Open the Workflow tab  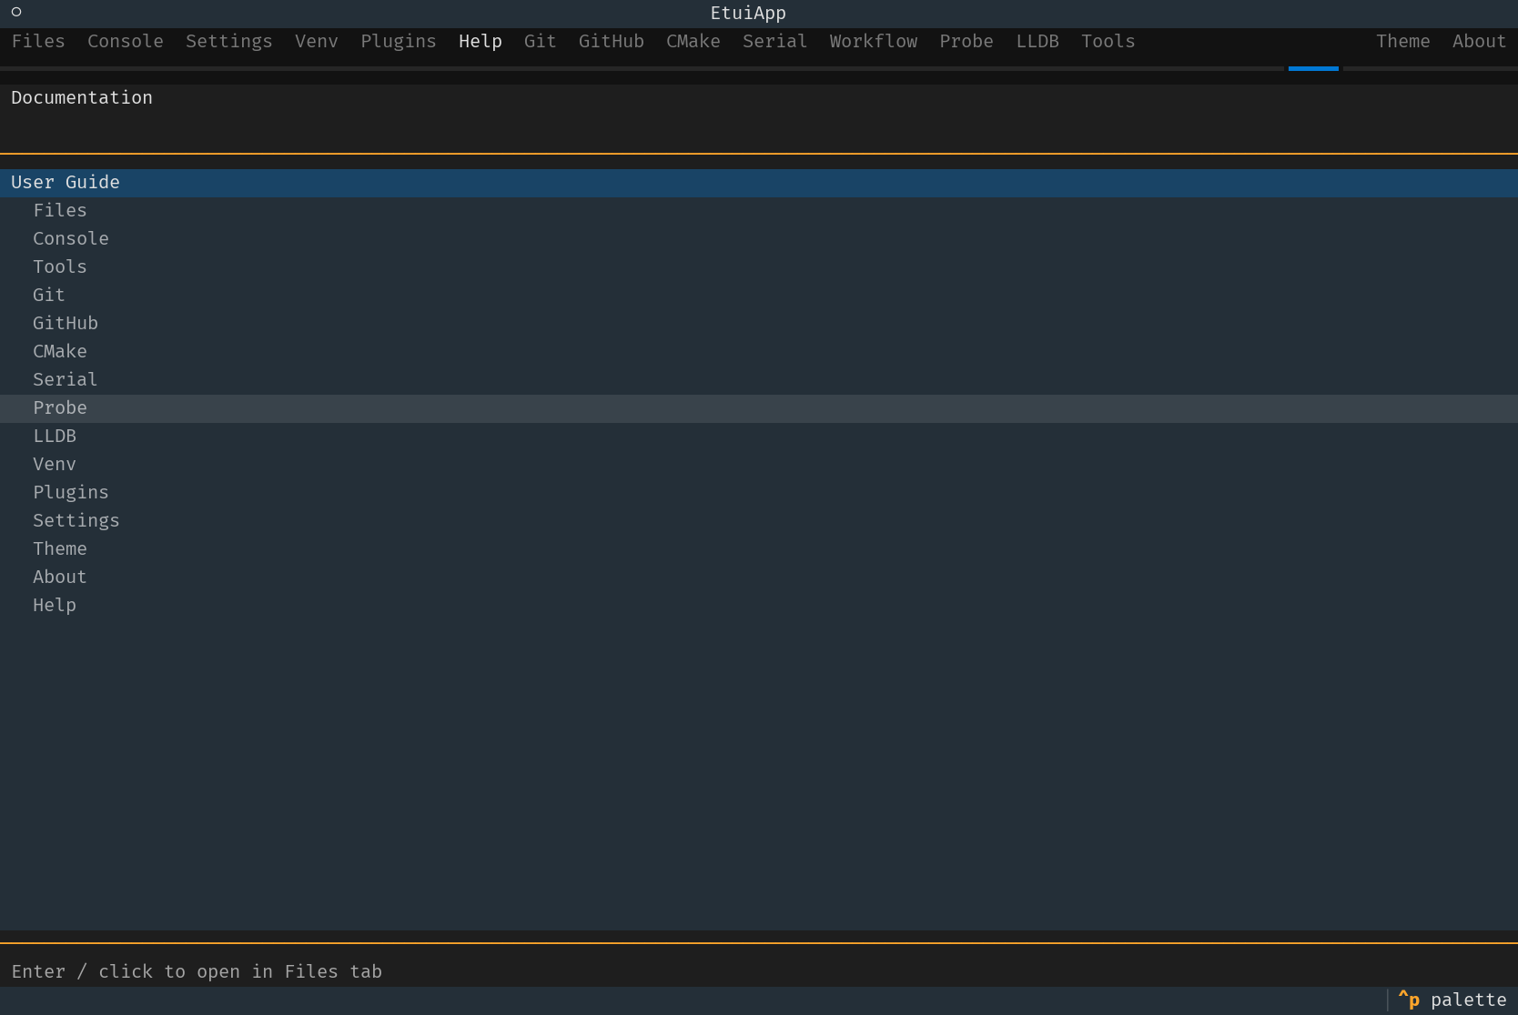click(x=874, y=42)
